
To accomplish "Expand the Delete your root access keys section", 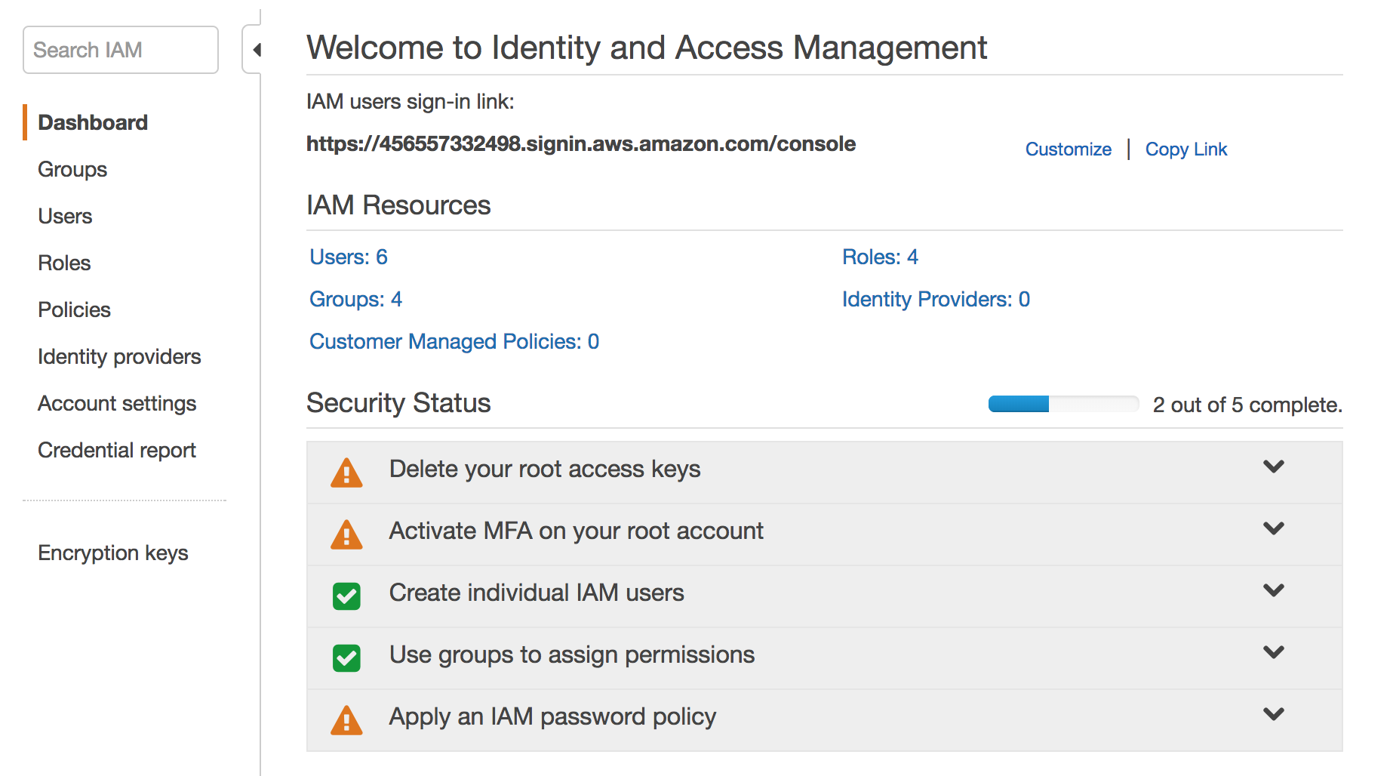I will pos(1273,467).
